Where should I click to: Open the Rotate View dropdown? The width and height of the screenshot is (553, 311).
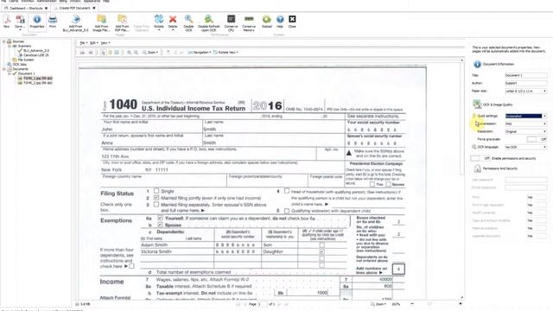coord(226,53)
